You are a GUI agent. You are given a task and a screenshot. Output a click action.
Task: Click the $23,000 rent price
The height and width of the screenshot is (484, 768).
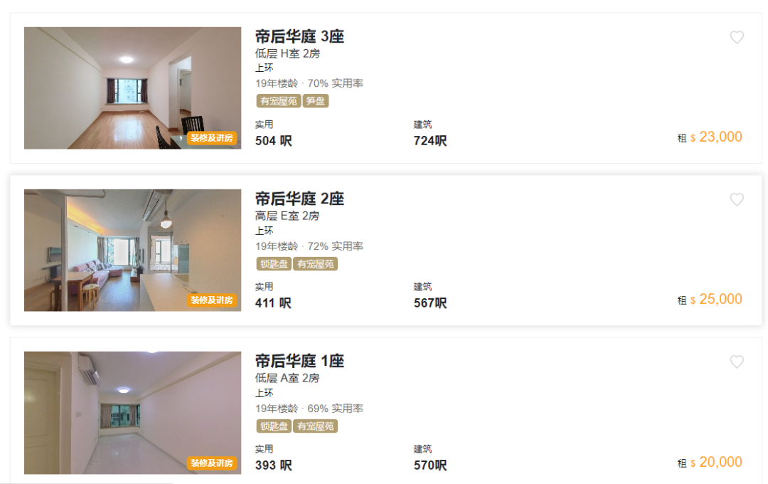tap(716, 137)
